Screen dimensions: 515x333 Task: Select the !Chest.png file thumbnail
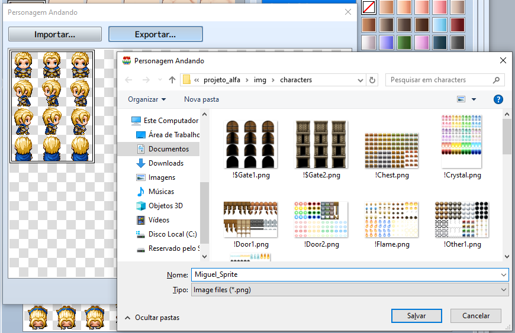391,150
